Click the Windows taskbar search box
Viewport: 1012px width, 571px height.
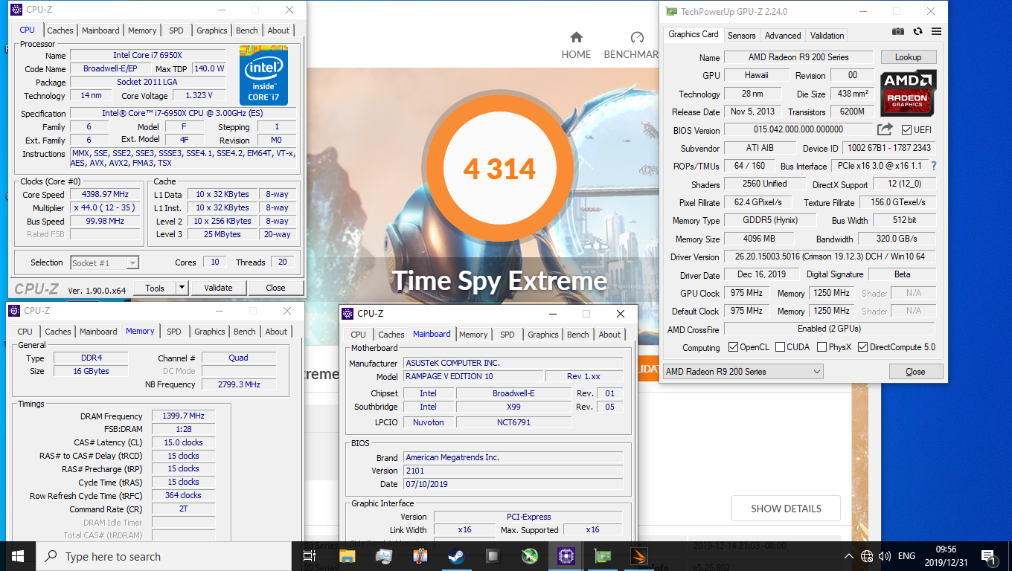pyautogui.click(x=164, y=556)
